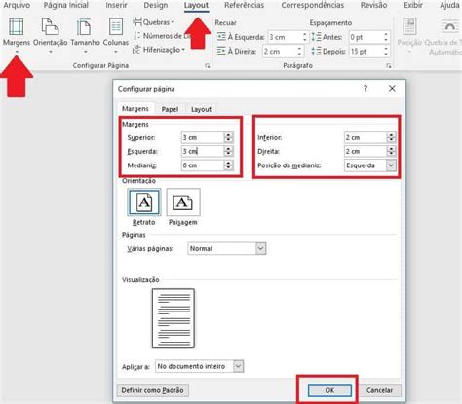462x404 pixels.
Task: Adjust the Depois spacing stepper
Action: (386, 52)
